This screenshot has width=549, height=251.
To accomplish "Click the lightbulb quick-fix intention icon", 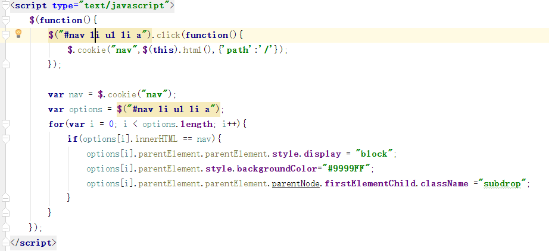I will click(x=18, y=34).
